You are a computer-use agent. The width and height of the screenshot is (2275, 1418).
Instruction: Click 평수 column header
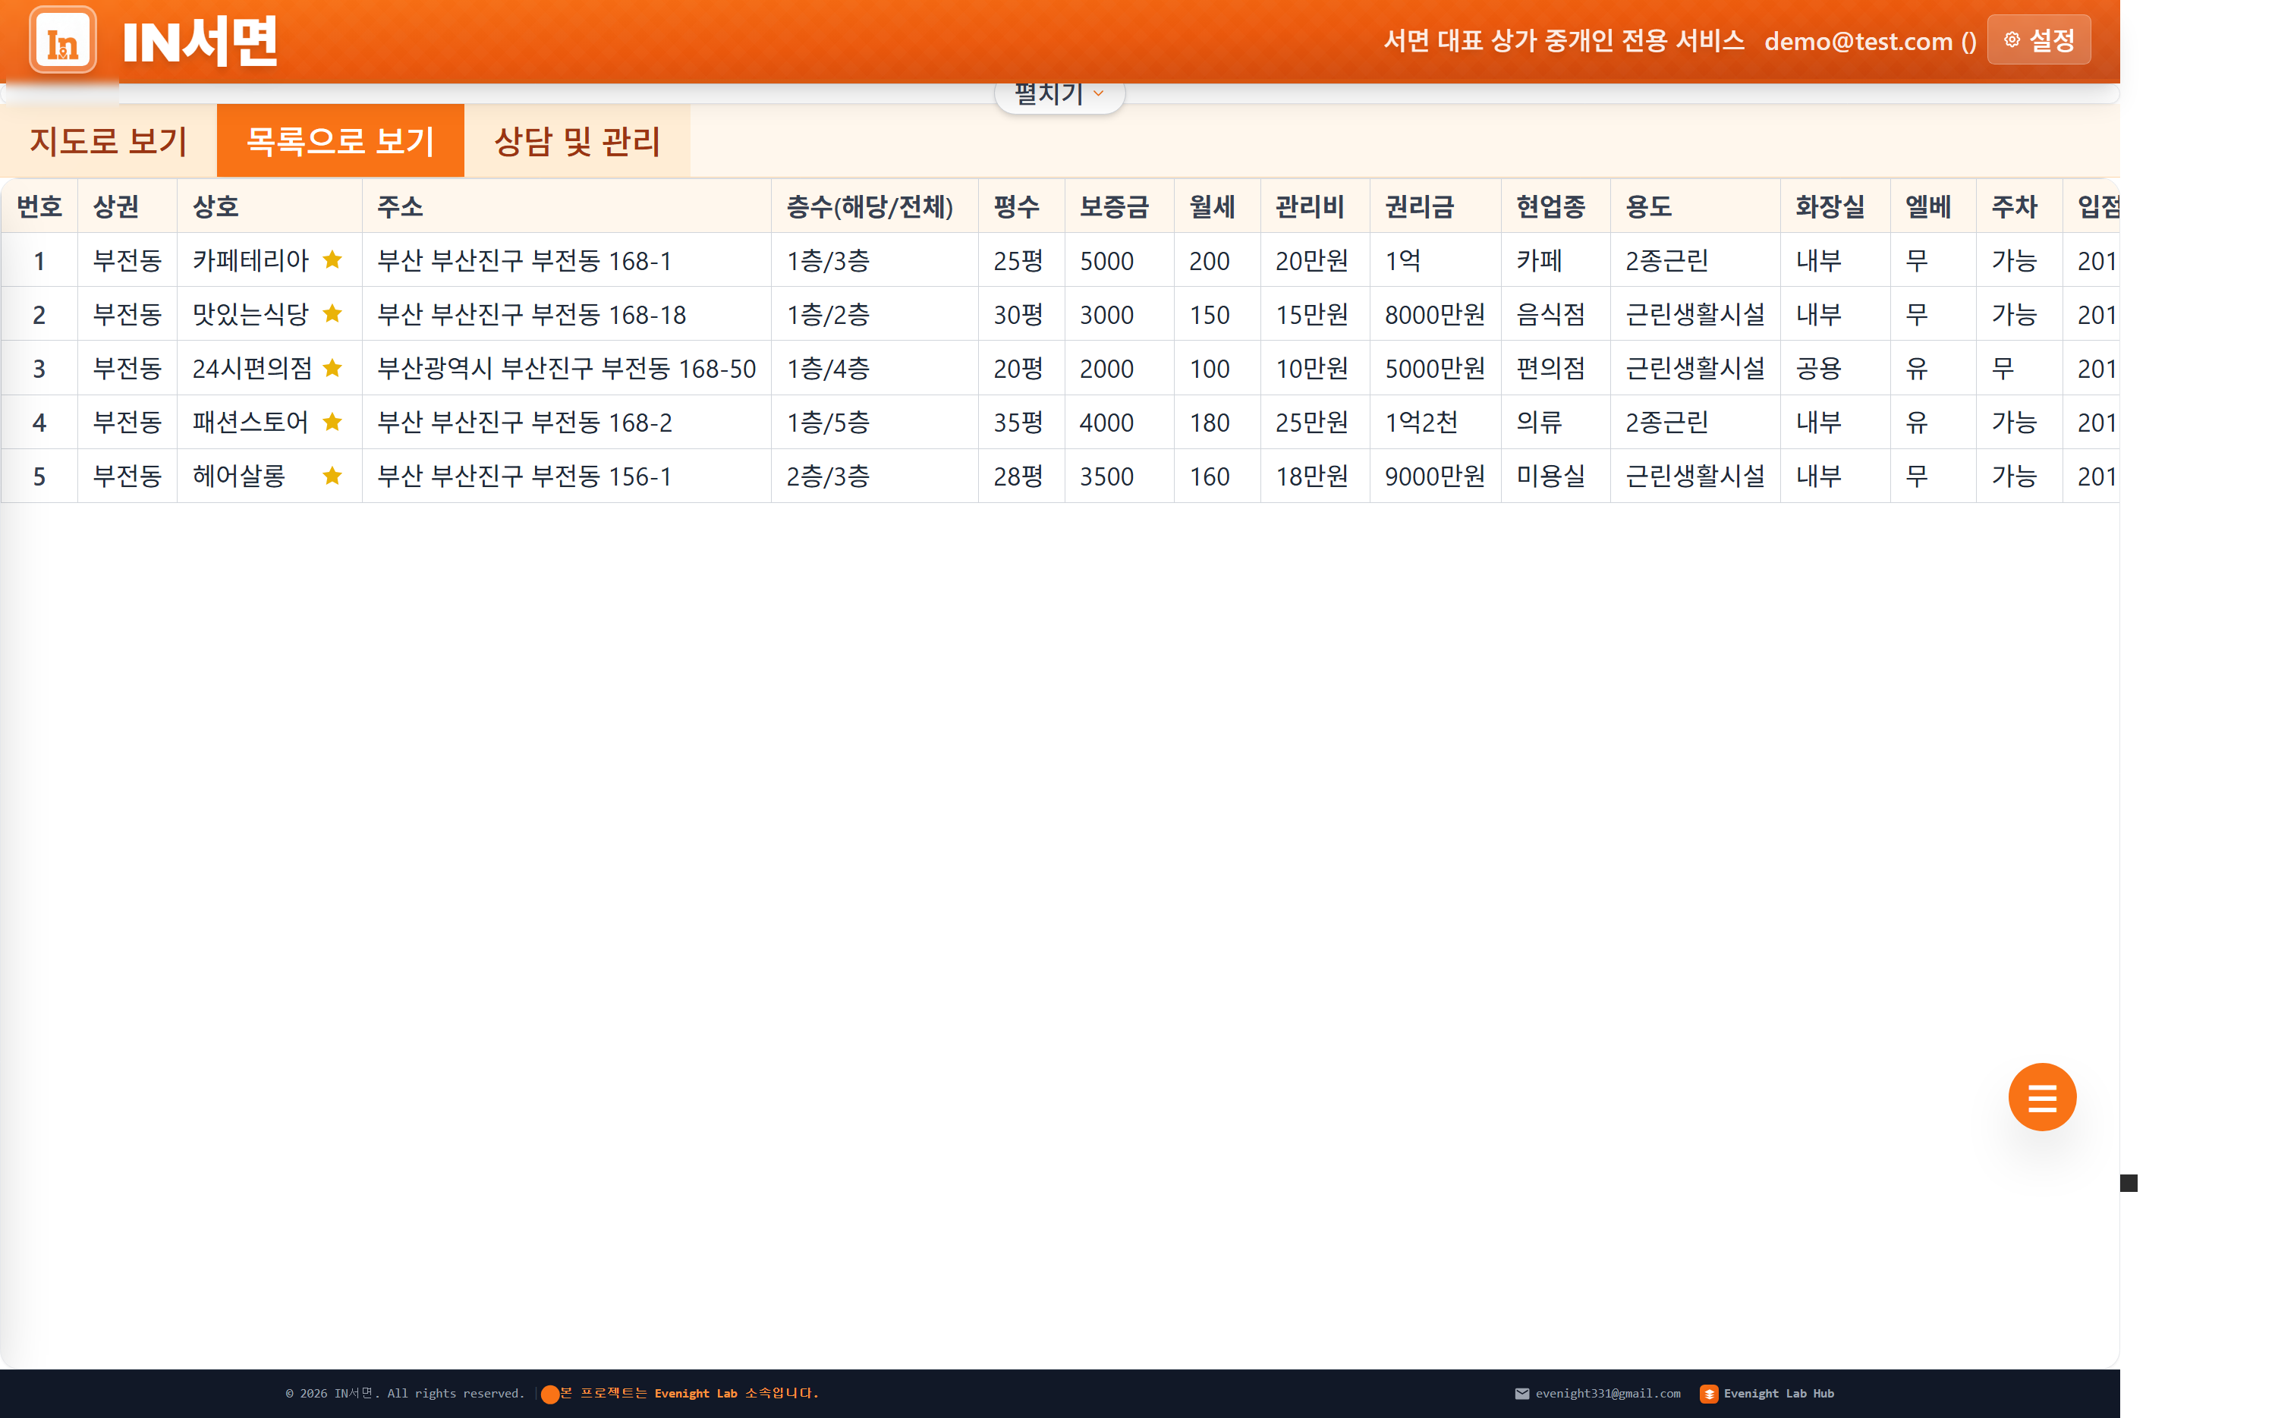[1022, 206]
